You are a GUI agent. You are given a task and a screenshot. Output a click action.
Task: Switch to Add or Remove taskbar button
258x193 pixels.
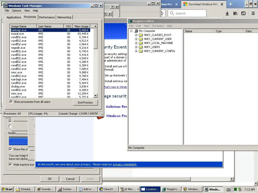[88, 189]
